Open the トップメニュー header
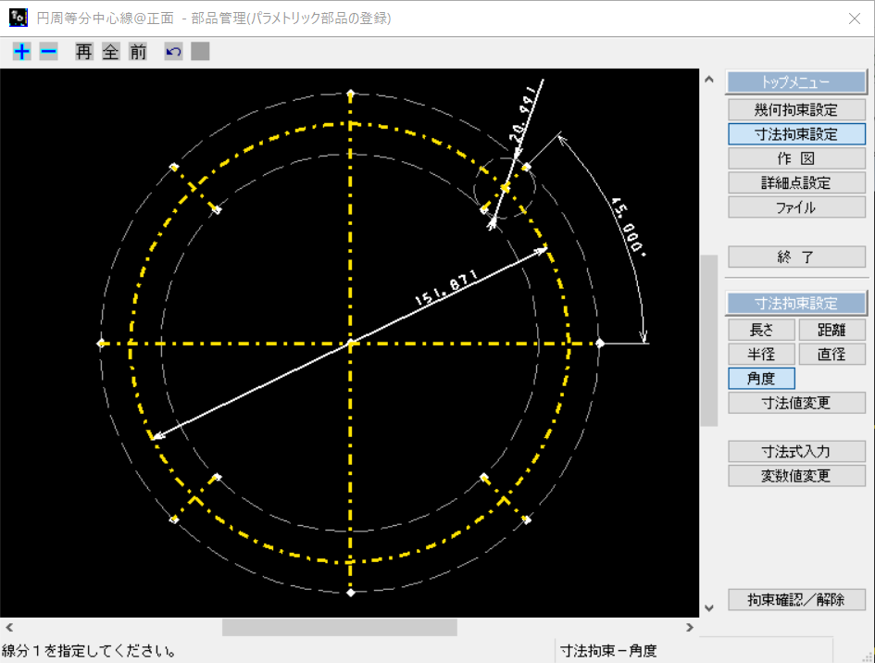The image size is (875, 663). pos(796,82)
